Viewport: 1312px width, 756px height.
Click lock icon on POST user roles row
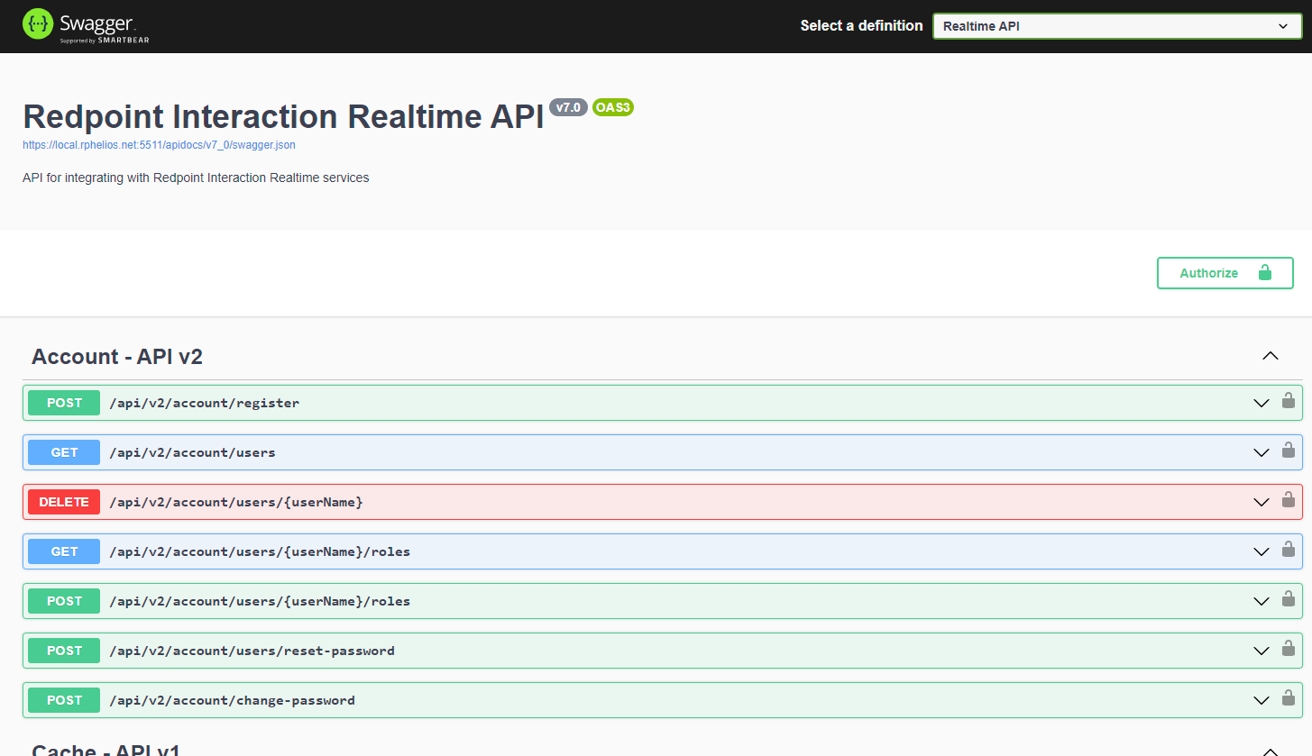coord(1289,599)
